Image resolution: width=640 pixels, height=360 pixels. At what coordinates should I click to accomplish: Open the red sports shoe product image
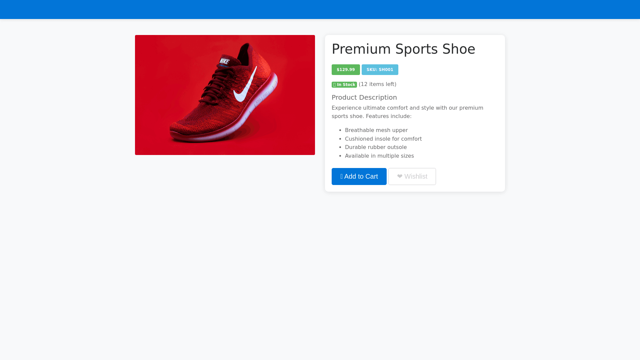(225, 95)
